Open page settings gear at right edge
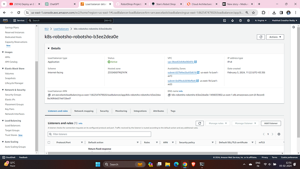Screen dimensions: 300x169 (x=294, y=27)
